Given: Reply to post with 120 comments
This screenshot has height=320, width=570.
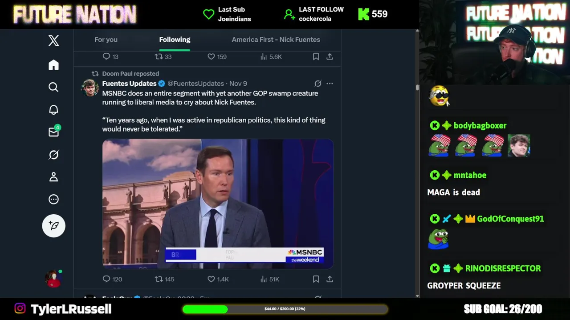Looking at the screenshot, I should (112, 279).
